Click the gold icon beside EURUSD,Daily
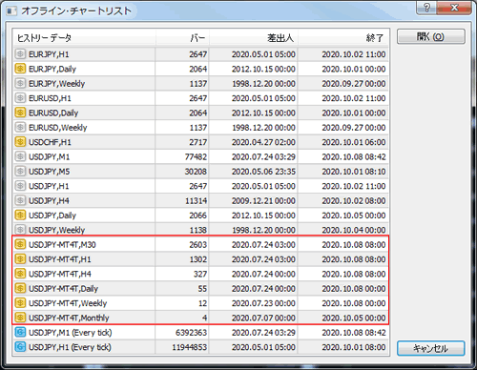 tap(20, 113)
